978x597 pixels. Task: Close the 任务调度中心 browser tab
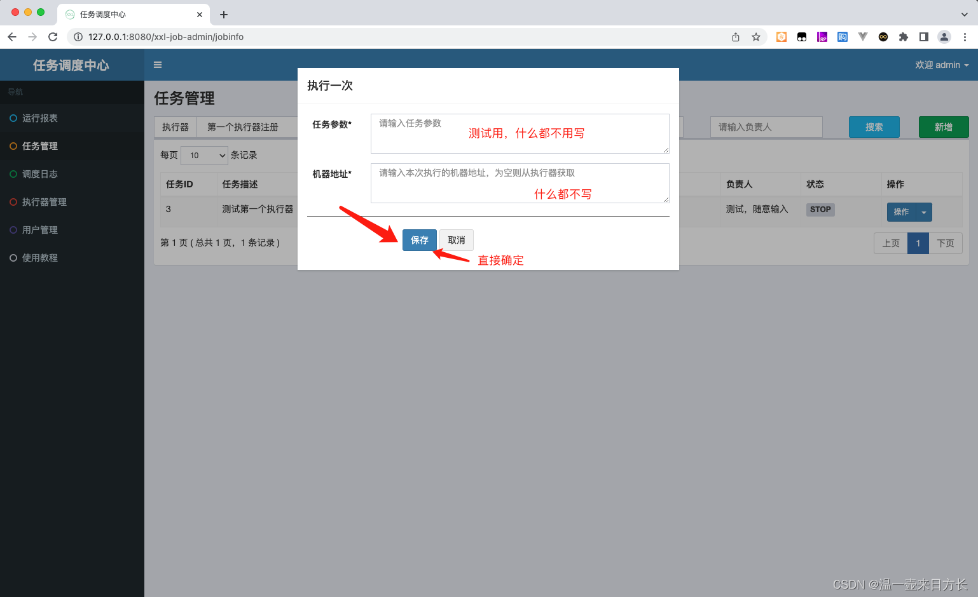(x=200, y=15)
